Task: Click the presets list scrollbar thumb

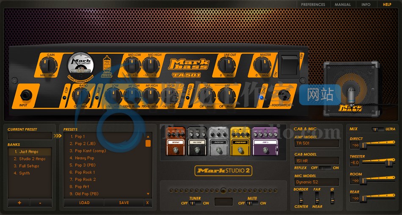Action: pos(148,143)
